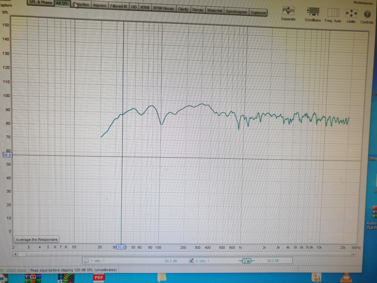Open the Controls gear icon

[367, 14]
